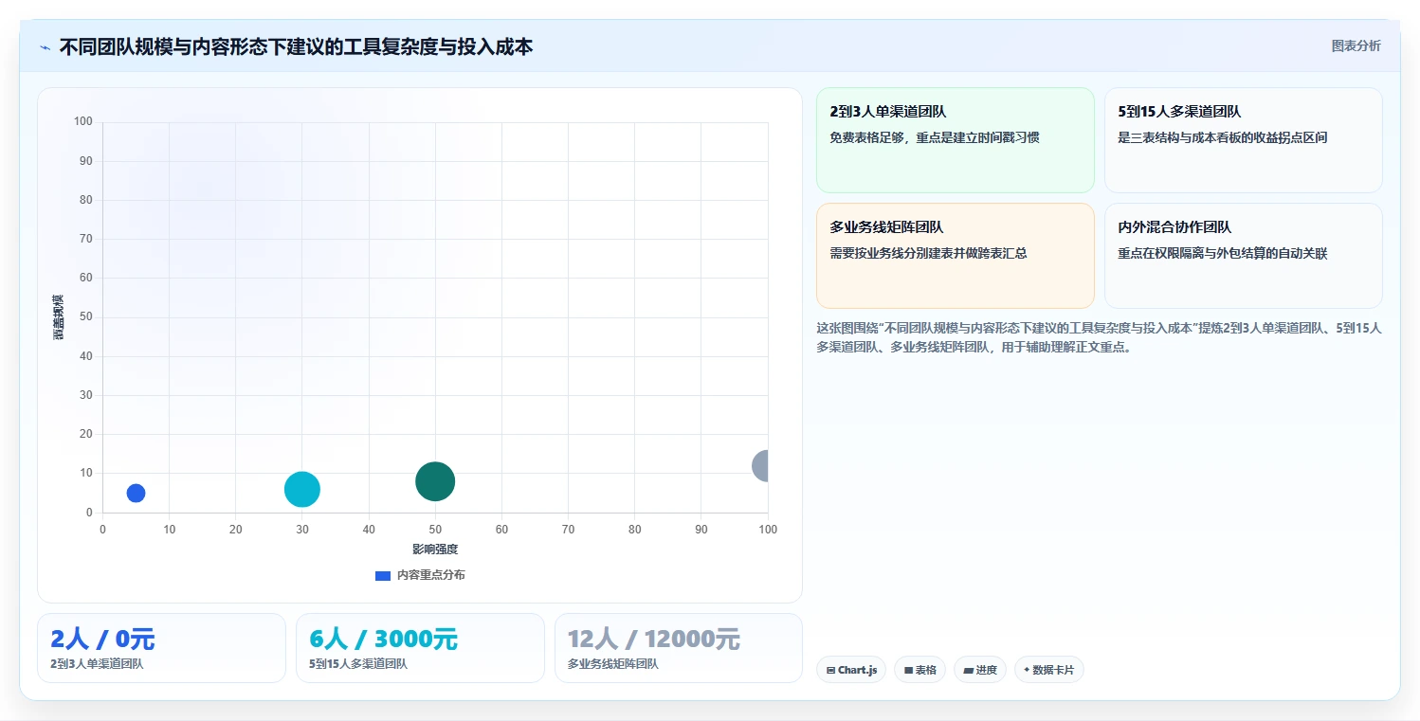Click the 进度 tag chip

(x=980, y=670)
